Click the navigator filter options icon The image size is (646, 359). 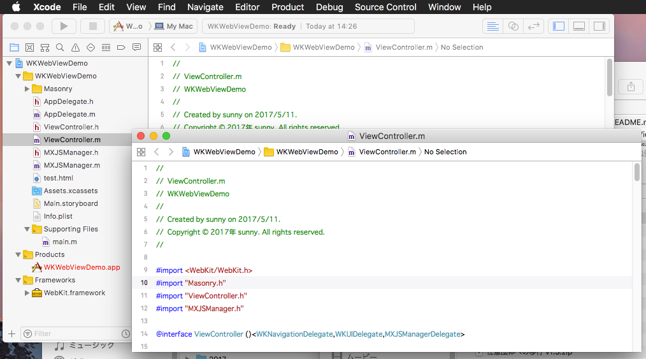point(27,334)
